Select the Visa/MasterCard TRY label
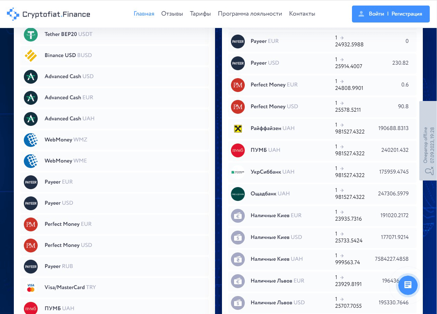Screen dimensions: 437x314 click(x=70, y=287)
